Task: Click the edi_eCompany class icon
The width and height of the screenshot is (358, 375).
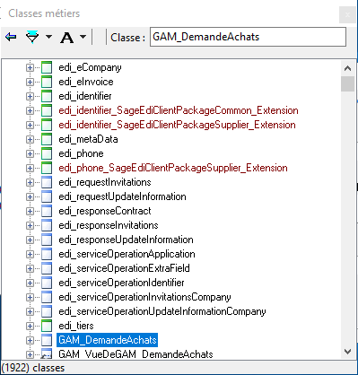Action: (47, 67)
